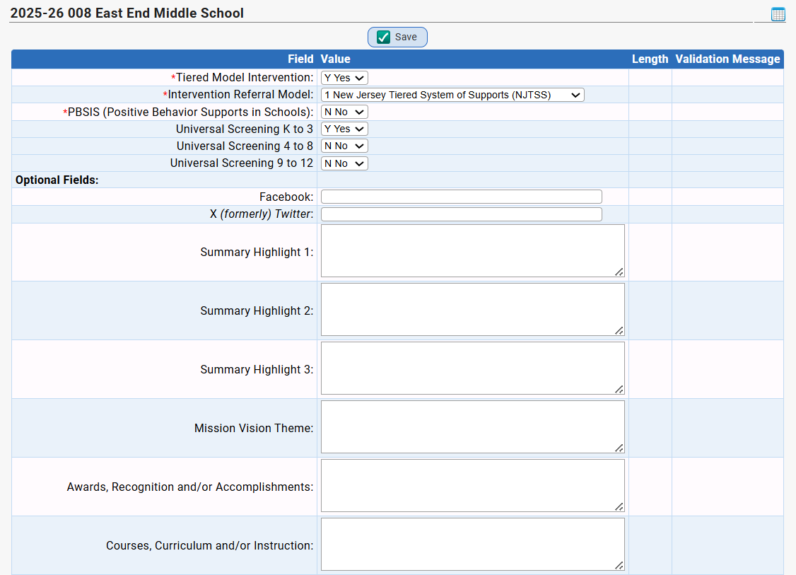Image resolution: width=796 pixels, height=575 pixels.
Task: Open Universal Screening 4 to 8 dropdown
Action: click(344, 146)
